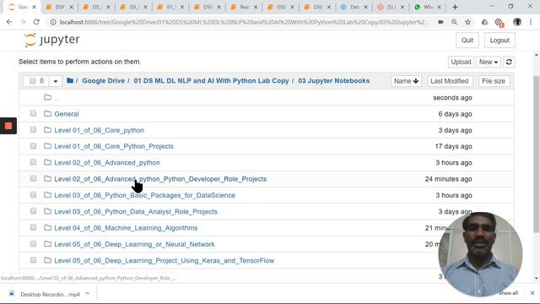Click the Desktop Recording mp4 file icon
This screenshot has width=540, height=304.
click(12, 294)
